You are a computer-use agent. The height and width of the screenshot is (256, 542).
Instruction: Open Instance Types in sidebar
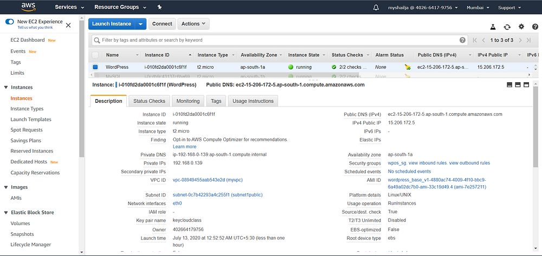[27, 109]
